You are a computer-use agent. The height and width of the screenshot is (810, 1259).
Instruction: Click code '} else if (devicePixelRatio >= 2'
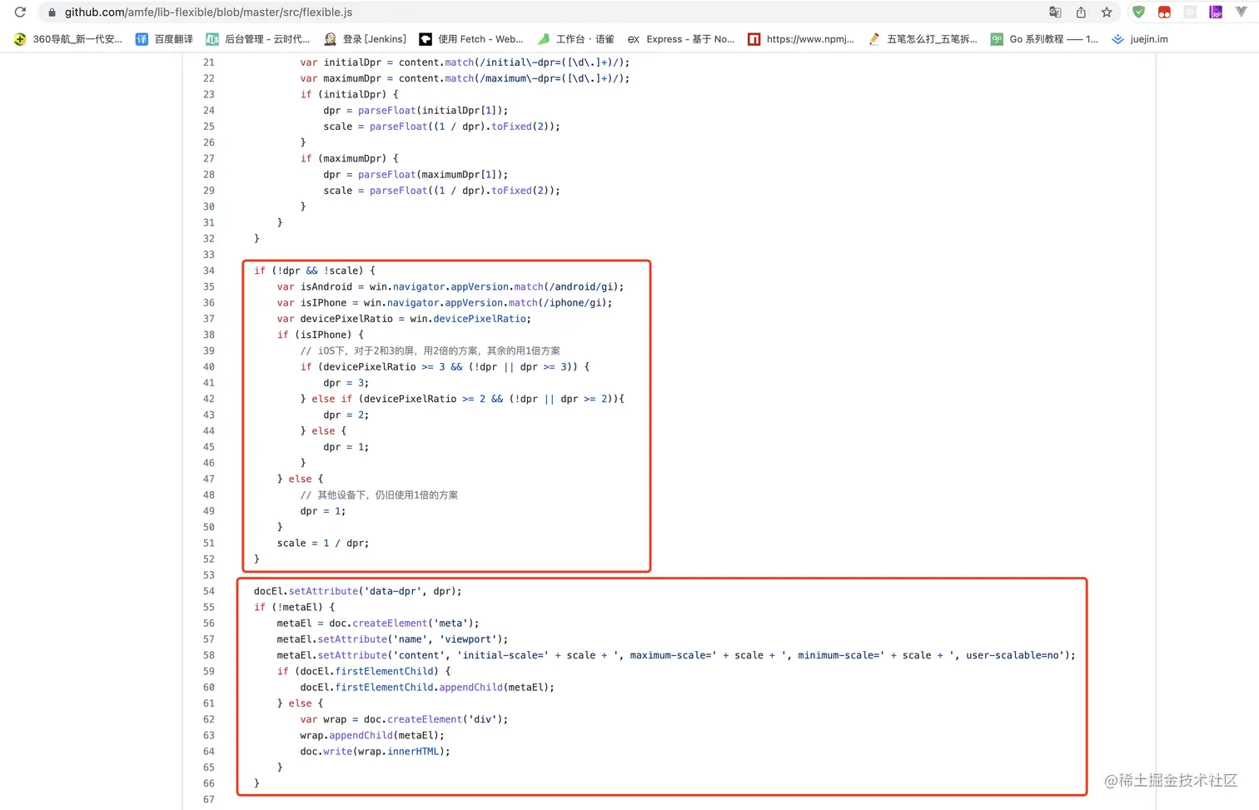tap(462, 399)
